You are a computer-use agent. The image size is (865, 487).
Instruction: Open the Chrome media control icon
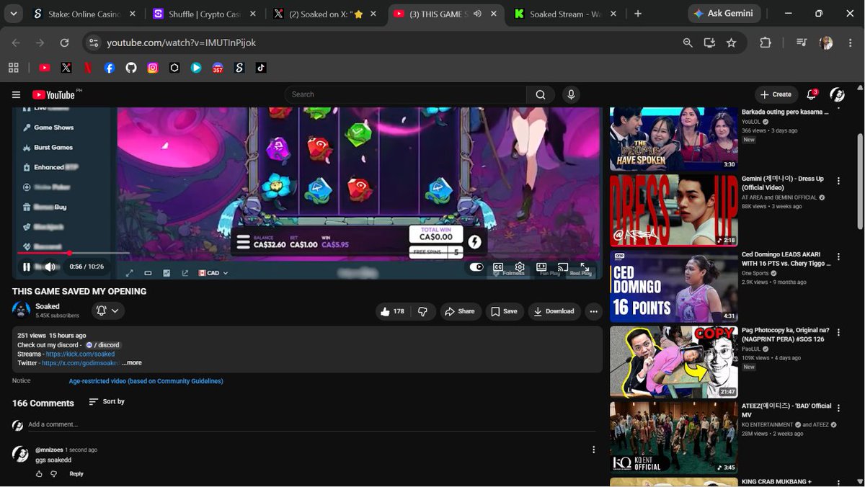[x=802, y=43]
